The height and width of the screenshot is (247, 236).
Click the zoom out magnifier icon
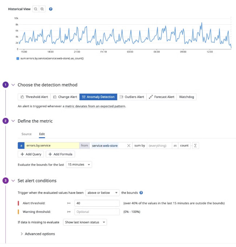(36, 9)
